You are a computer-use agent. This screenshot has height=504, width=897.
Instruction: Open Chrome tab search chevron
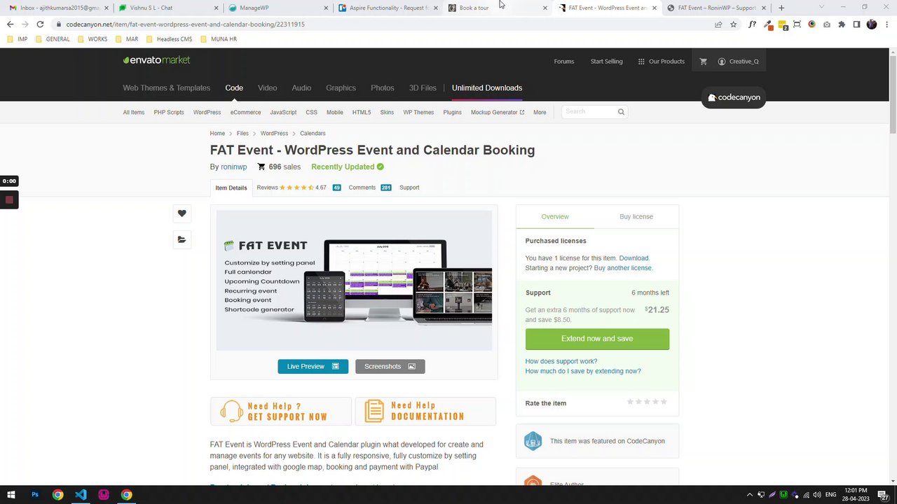tap(821, 7)
